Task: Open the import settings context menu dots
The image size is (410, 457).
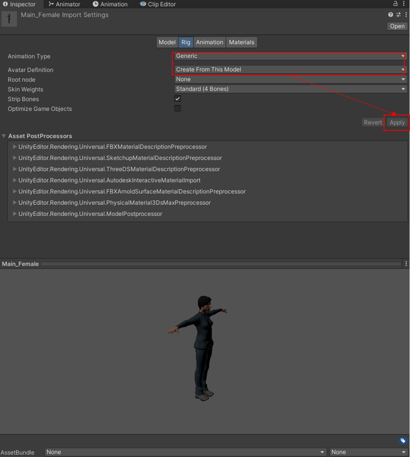Action: click(x=406, y=15)
